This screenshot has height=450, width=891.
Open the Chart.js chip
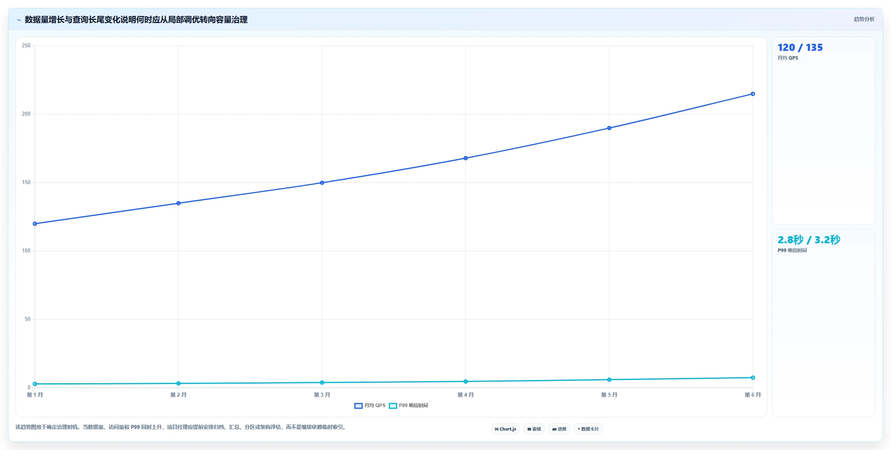(505, 429)
